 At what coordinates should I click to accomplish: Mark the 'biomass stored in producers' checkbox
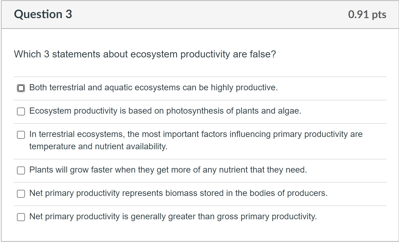pyautogui.click(x=21, y=194)
